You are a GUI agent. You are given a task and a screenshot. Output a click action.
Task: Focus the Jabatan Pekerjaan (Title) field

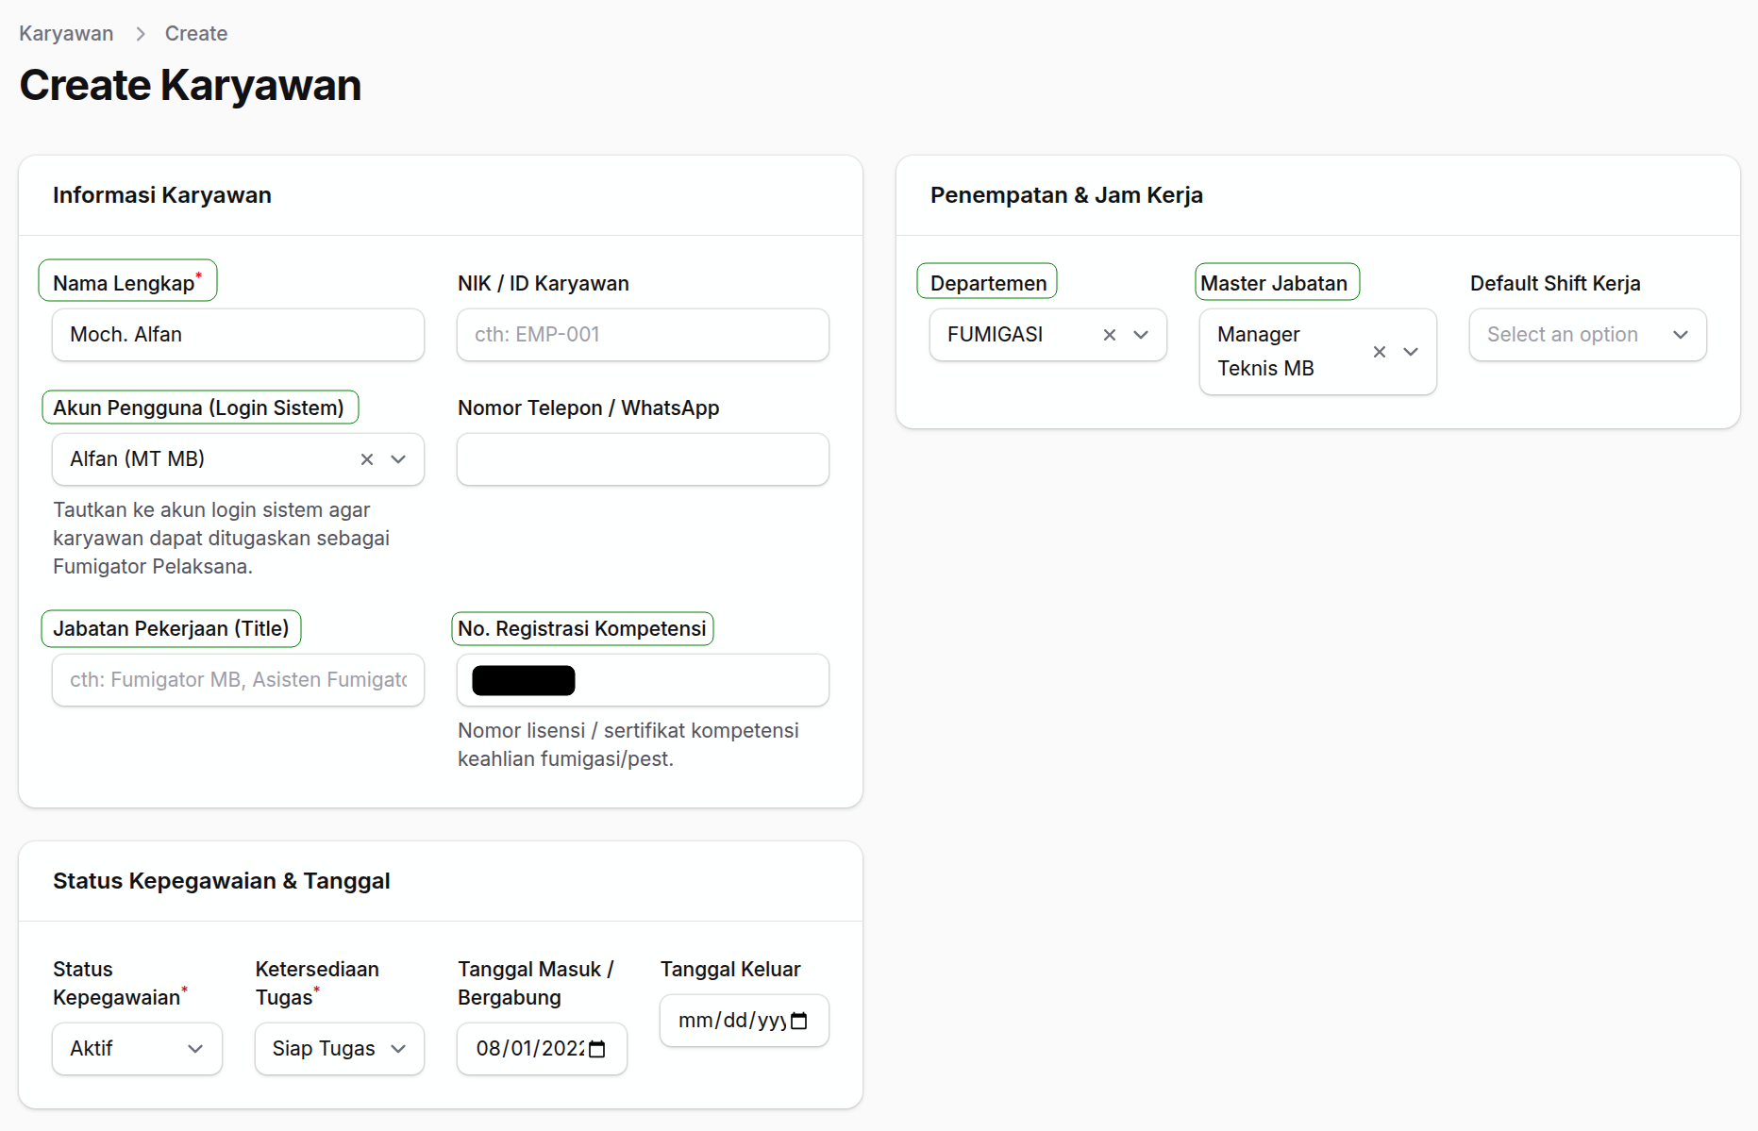[x=238, y=680]
